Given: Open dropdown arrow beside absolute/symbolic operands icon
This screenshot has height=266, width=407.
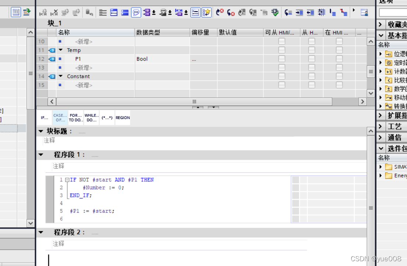Looking at the screenshot, I should coord(154,12).
